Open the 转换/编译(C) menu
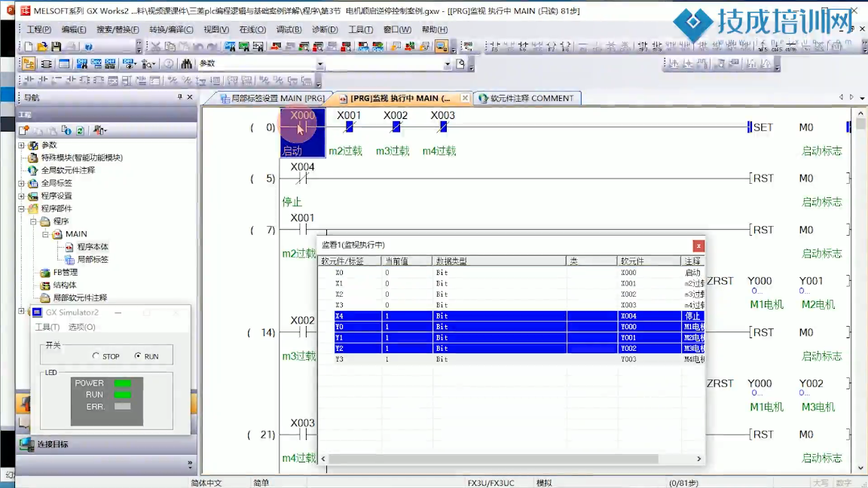 171,29
